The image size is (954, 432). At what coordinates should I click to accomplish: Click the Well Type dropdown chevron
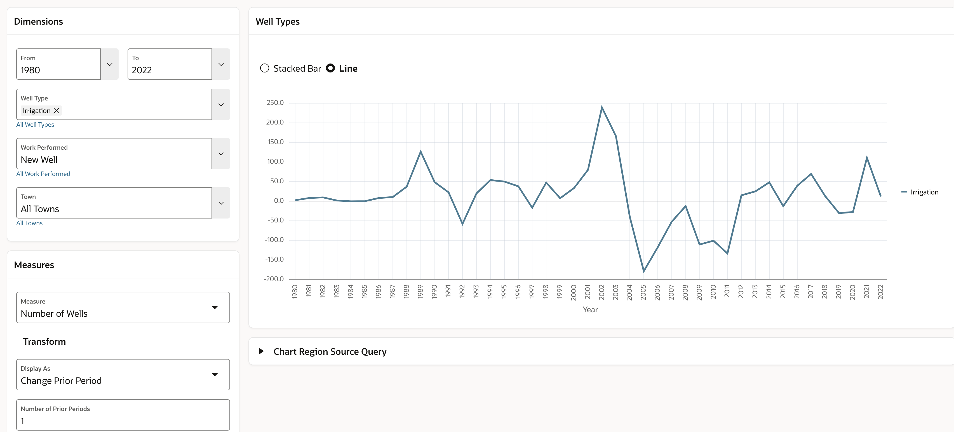(x=221, y=104)
